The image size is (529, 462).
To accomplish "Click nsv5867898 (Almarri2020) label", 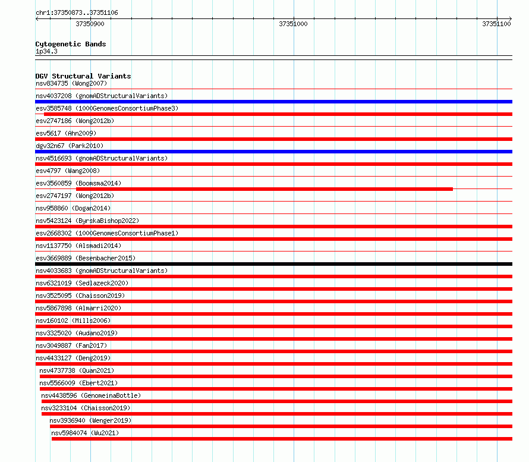I will (78, 308).
